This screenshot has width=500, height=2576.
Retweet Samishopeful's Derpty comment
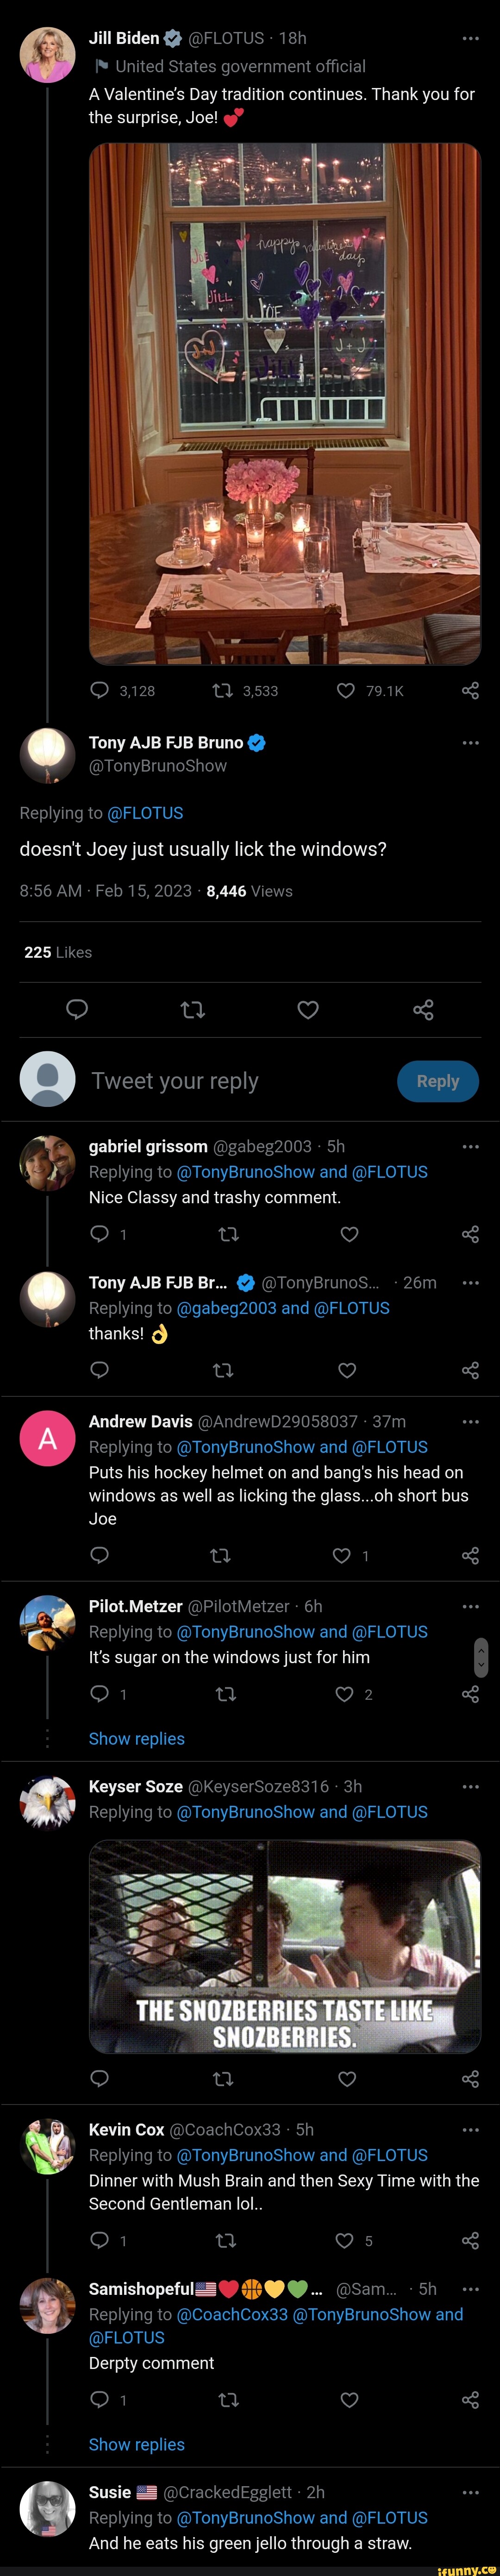click(228, 2399)
